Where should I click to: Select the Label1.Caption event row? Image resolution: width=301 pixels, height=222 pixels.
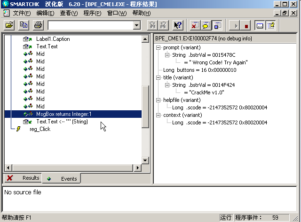click(x=53, y=39)
